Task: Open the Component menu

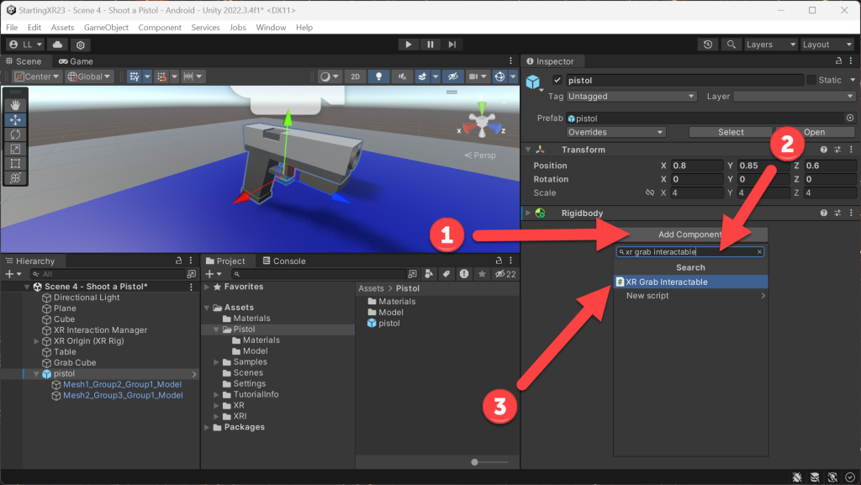Action: (160, 28)
